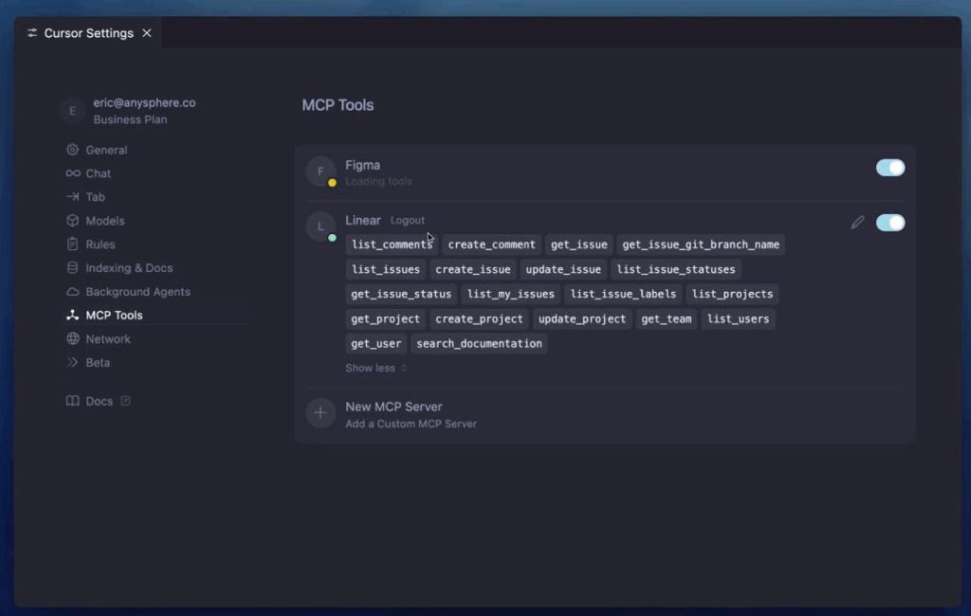Click the Models cube icon
The image size is (971, 616).
pos(73,221)
